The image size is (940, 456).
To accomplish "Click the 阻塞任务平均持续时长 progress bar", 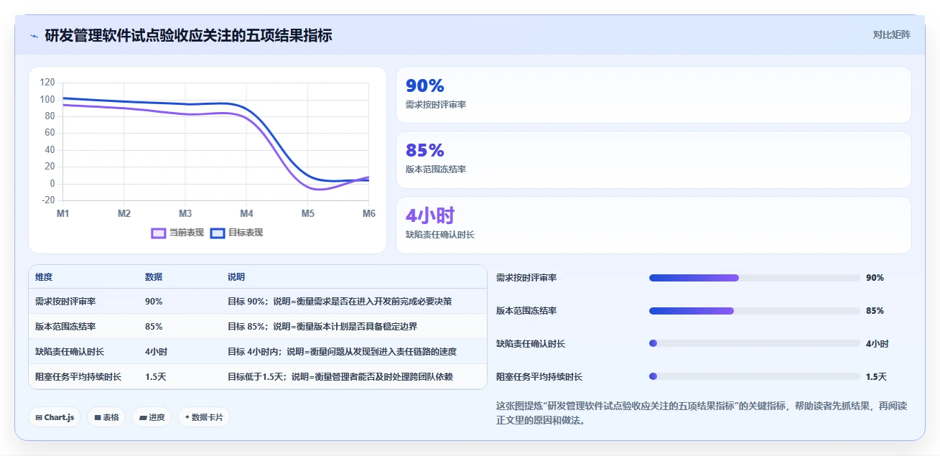I will tap(754, 376).
